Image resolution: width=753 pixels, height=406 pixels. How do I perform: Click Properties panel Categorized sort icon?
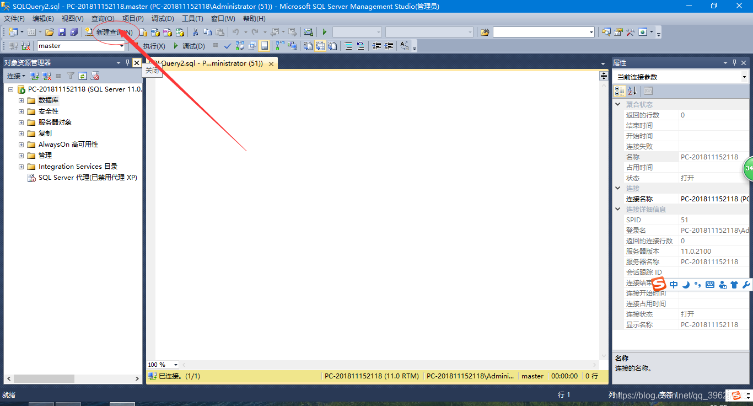620,91
